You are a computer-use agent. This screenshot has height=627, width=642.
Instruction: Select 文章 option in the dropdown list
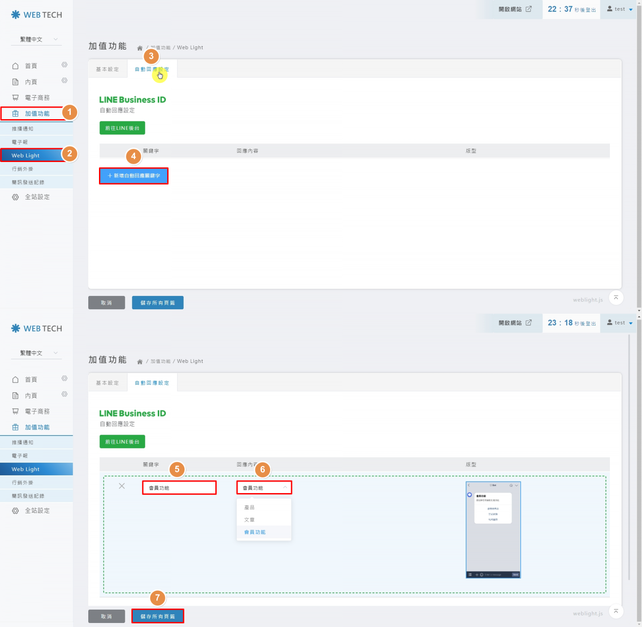[250, 520]
